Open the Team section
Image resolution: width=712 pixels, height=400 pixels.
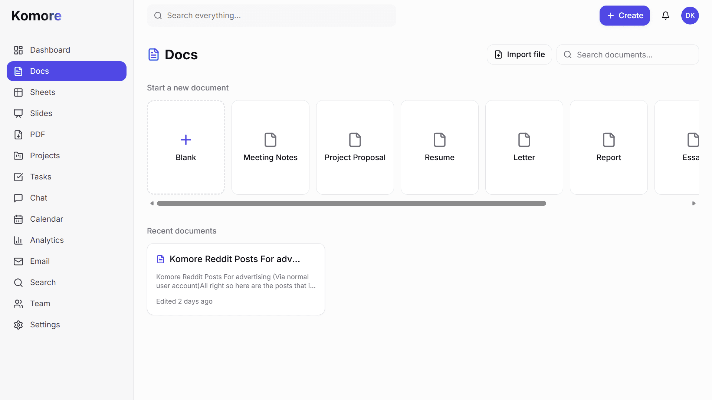40,303
